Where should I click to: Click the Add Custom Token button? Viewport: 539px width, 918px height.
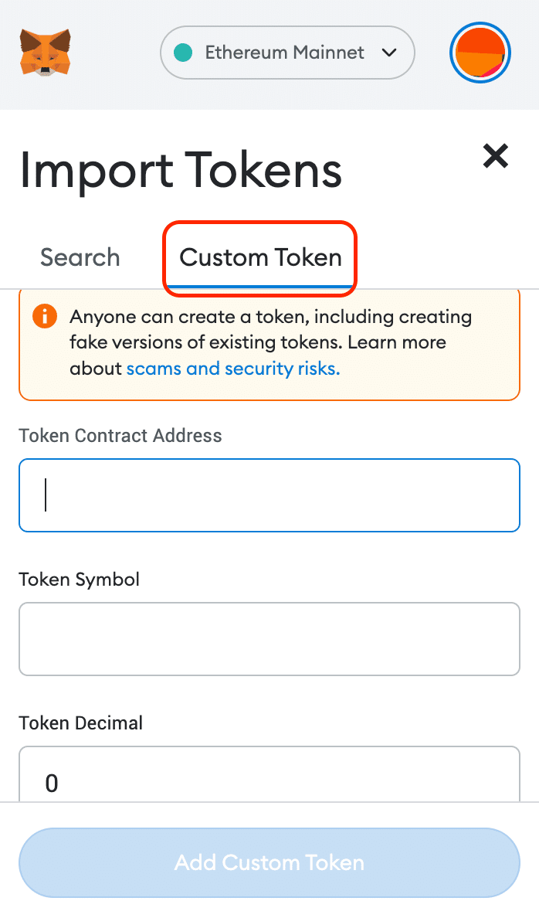269,862
